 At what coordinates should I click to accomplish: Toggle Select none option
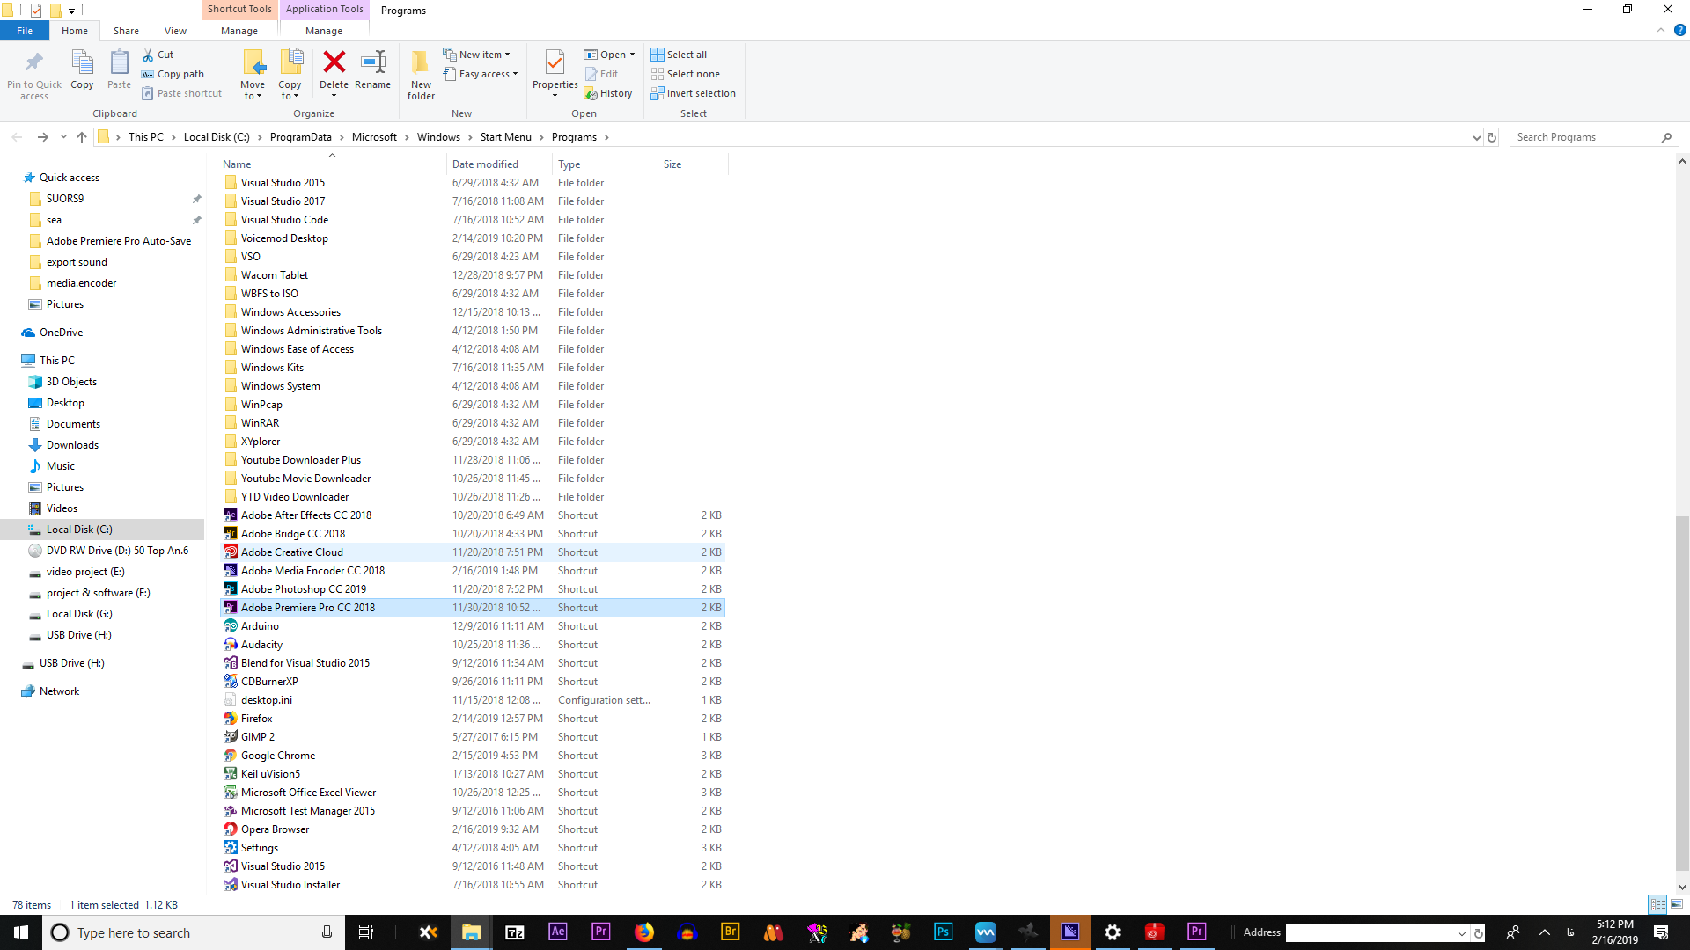coord(687,73)
